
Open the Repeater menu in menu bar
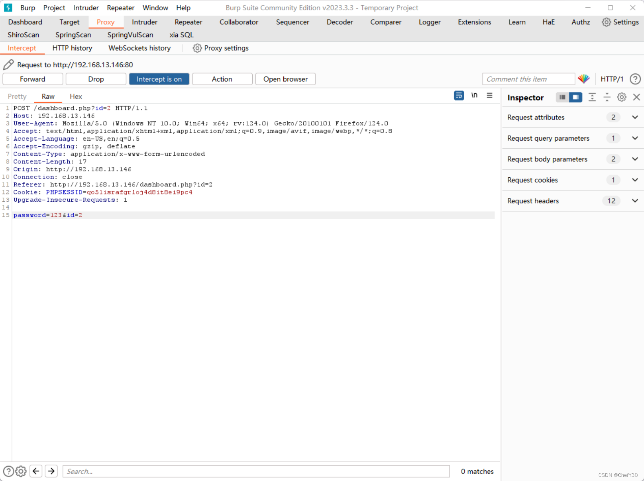click(x=121, y=8)
